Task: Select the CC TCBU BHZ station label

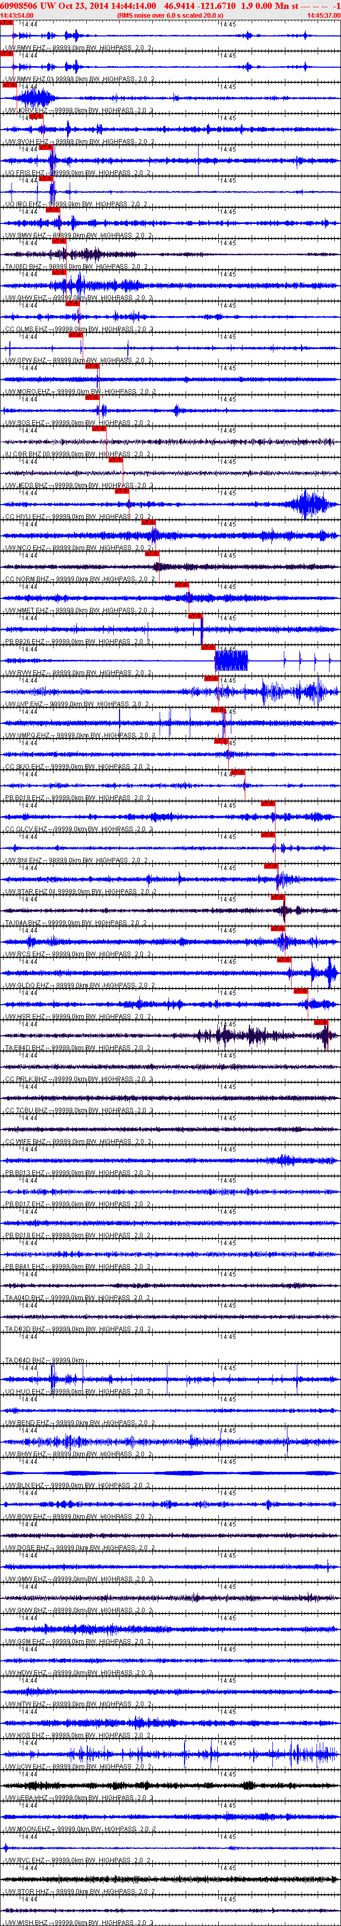Action: (x=78, y=1111)
